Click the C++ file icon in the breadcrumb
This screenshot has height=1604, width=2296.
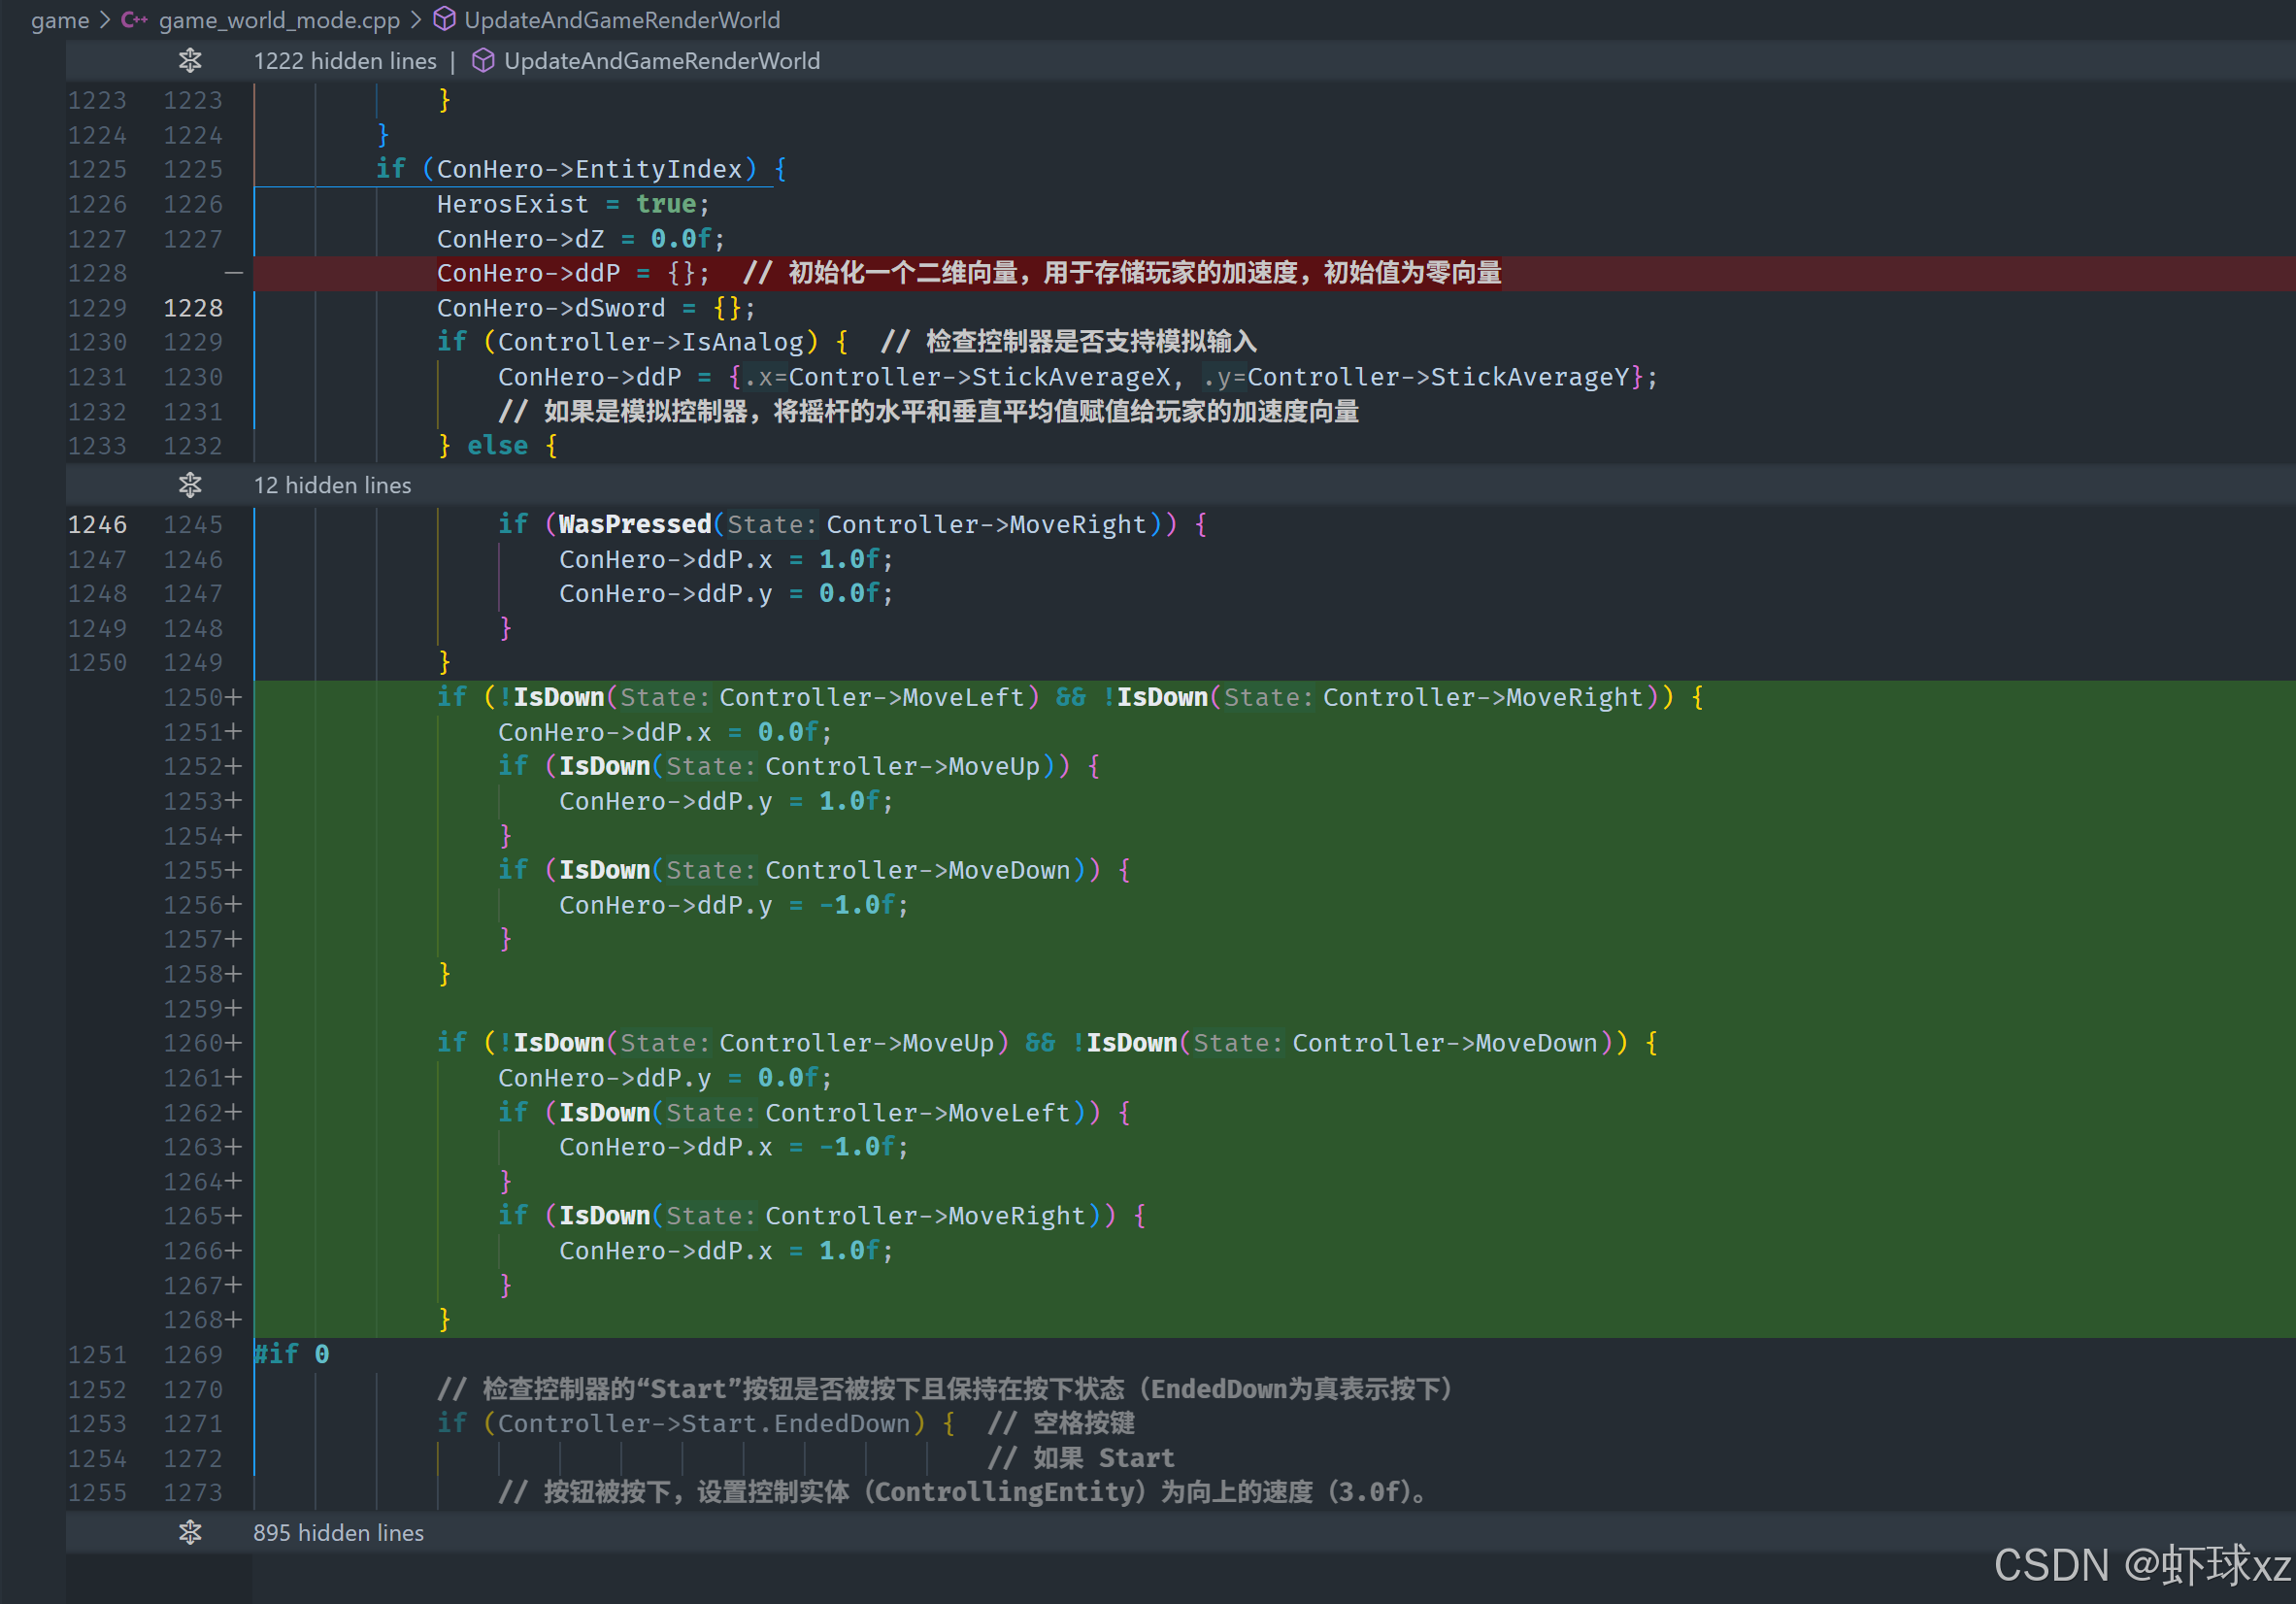click(134, 20)
